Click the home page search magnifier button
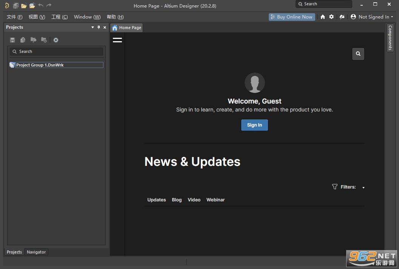Image resolution: width=399 pixels, height=269 pixels. tap(358, 54)
